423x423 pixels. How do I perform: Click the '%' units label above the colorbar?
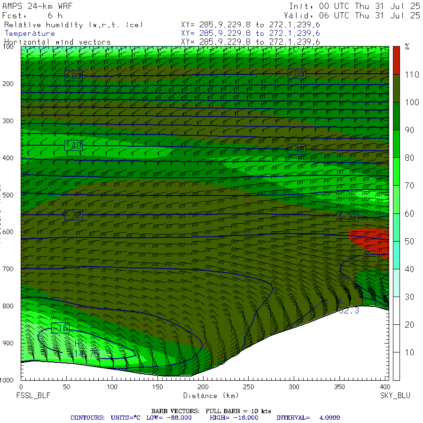(407, 47)
